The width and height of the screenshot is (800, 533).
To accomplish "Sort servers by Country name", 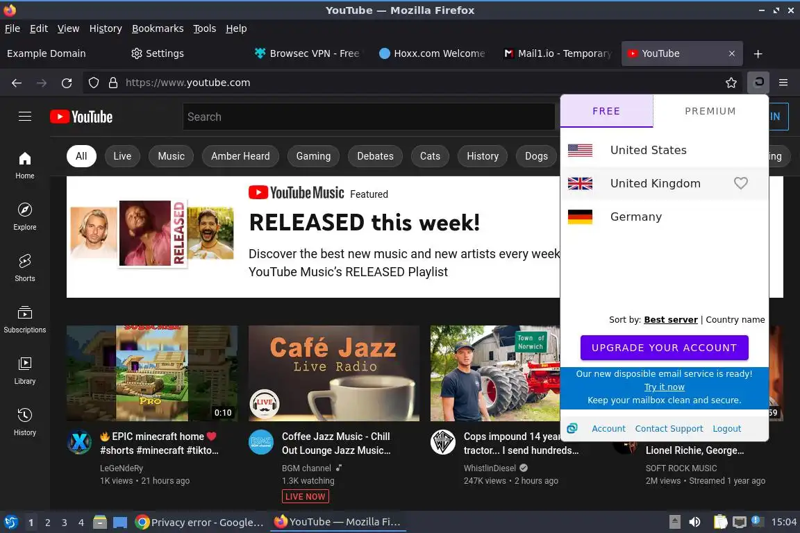I will [735, 320].
